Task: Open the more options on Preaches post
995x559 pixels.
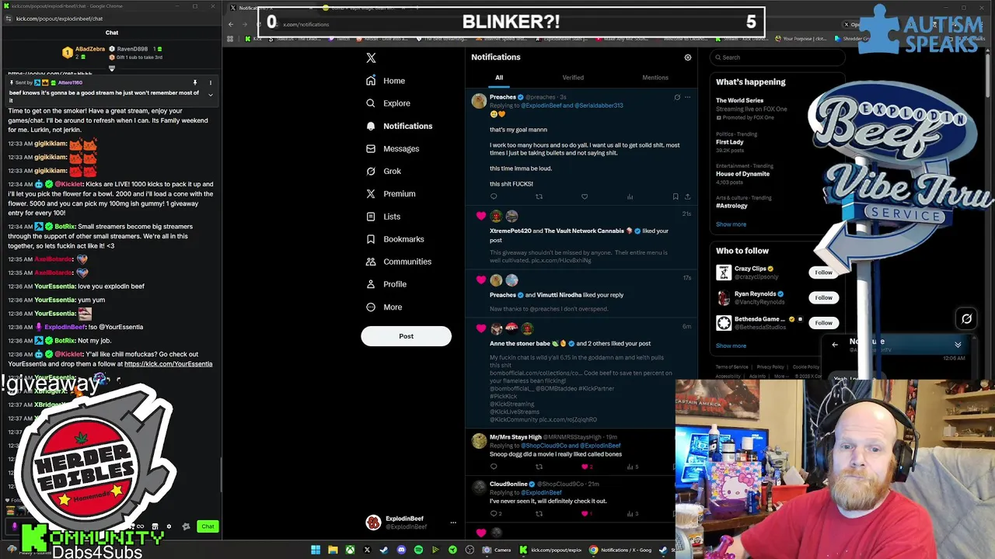Action: [687, 97]
